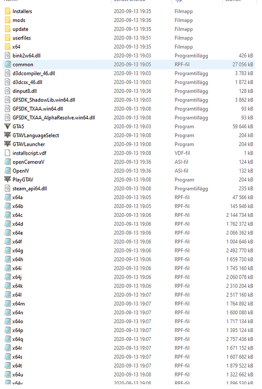This screenshot has width=262, height=389.
Task: Select the file name x64n
Action: tap(18, 313)
